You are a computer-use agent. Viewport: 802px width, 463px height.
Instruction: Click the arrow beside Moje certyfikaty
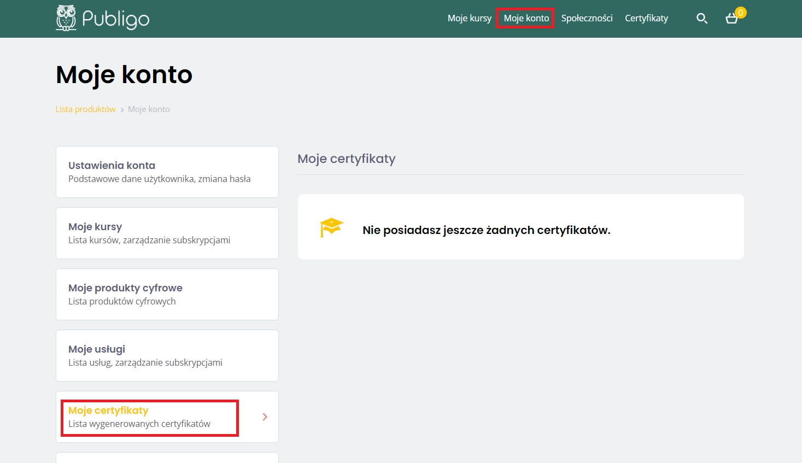[265, 417]
